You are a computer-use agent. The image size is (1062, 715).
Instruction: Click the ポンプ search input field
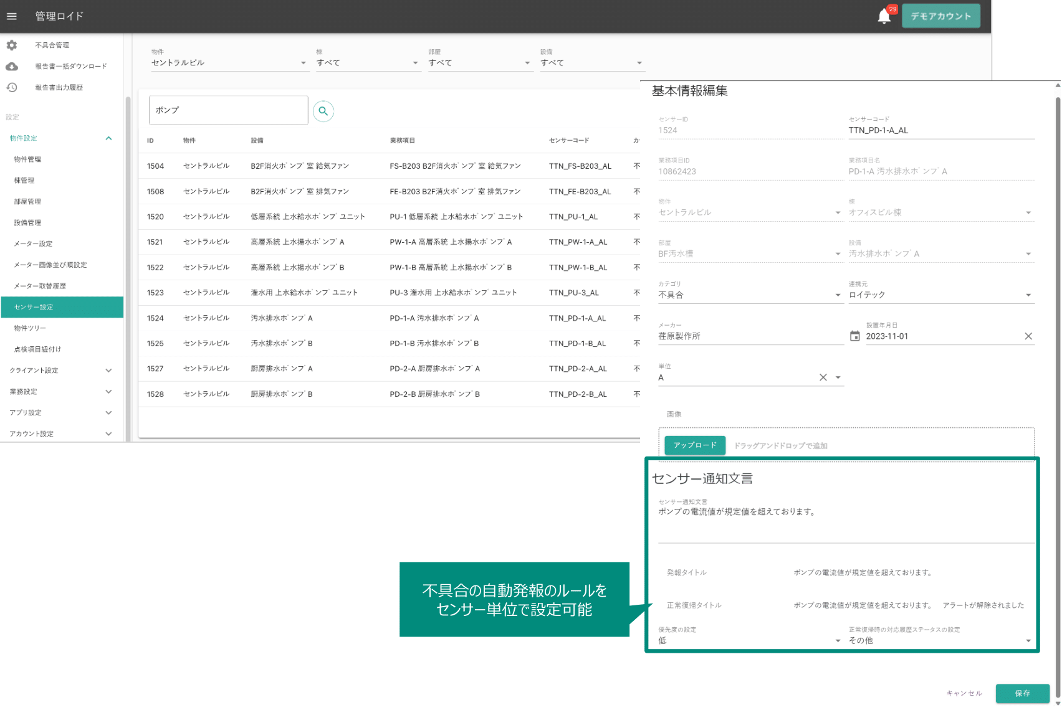pyautogui.click(x=228, y=110)
